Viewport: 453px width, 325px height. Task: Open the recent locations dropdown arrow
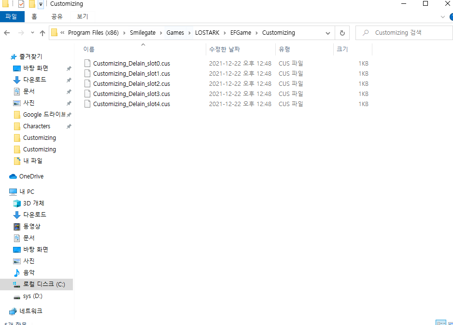pos(31,33)
